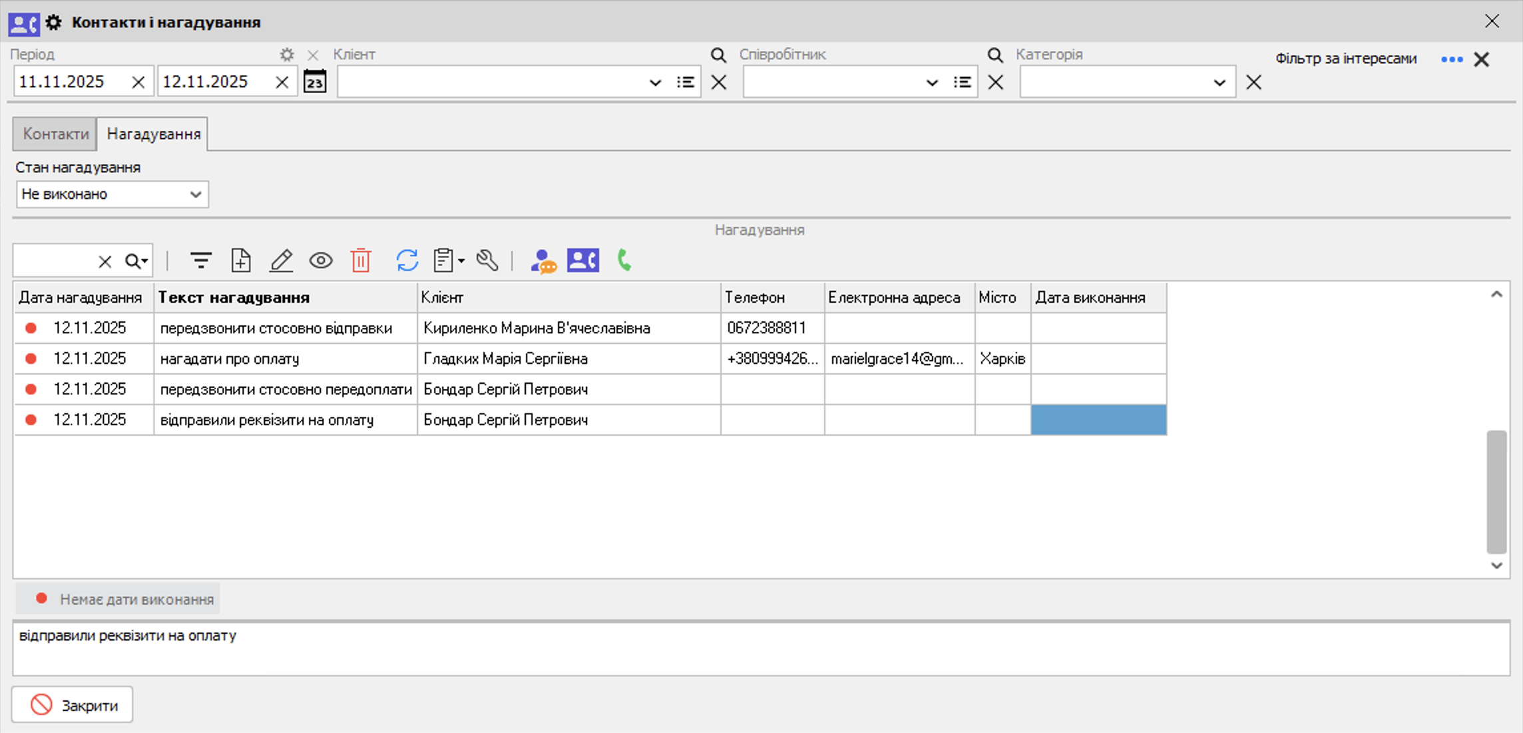This screenshot has height=733, width=1523.
Task: Delete the selected reminder with trash icon
Action: 361,261
